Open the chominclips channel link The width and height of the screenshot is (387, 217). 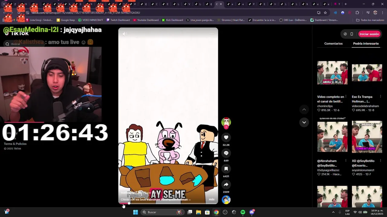click(325, 106)
